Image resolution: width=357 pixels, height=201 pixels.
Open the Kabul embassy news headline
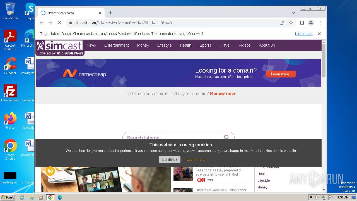pyautogui.click(x=219, y=170)
